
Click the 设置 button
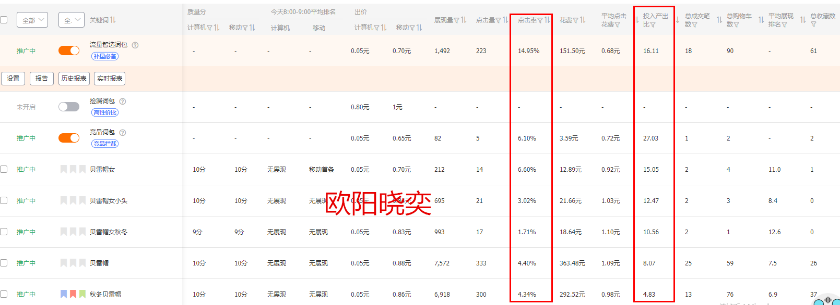pos(13,79)
